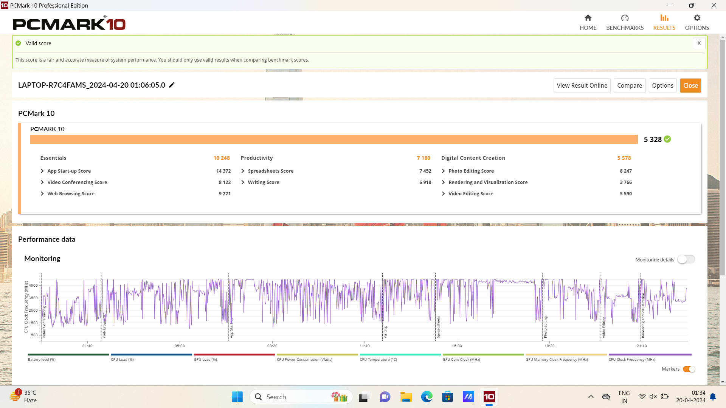Click the PCMark 10 taskbar icon
This screenshot has width=726, height=408.
[x=489, y=397]
